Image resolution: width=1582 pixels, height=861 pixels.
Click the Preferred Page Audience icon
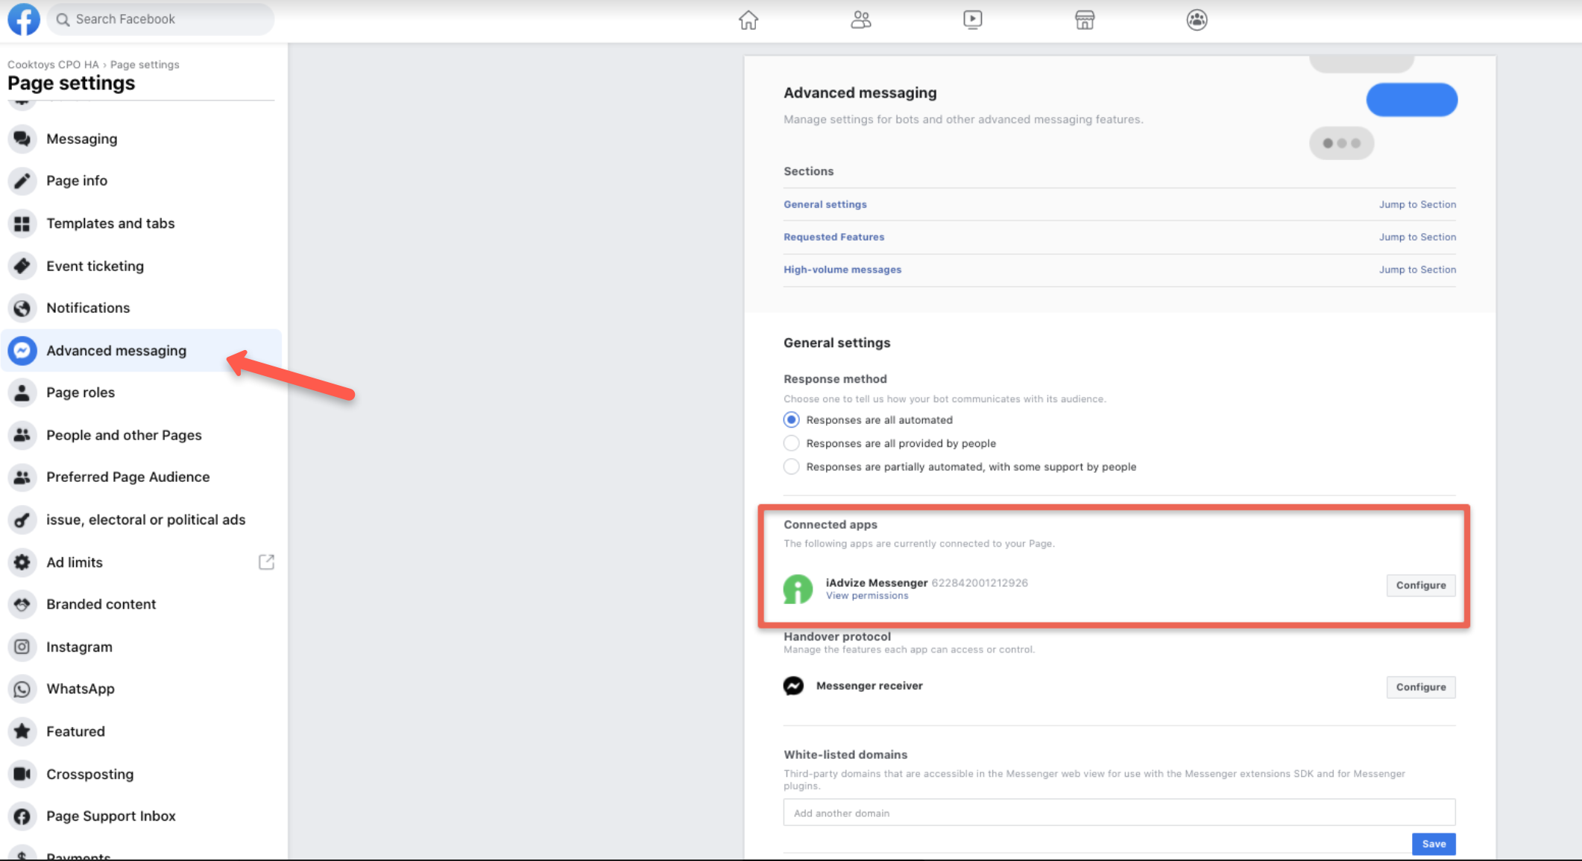click(22, 477)
